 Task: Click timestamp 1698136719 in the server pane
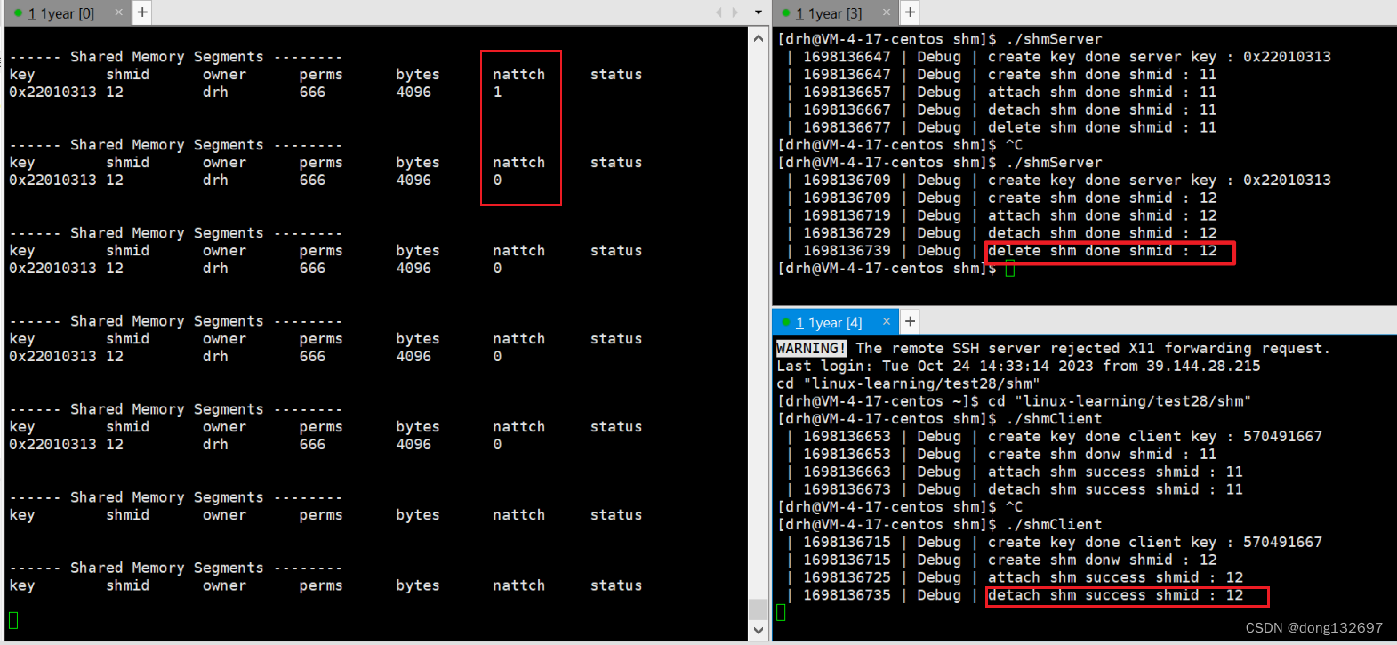847,215
